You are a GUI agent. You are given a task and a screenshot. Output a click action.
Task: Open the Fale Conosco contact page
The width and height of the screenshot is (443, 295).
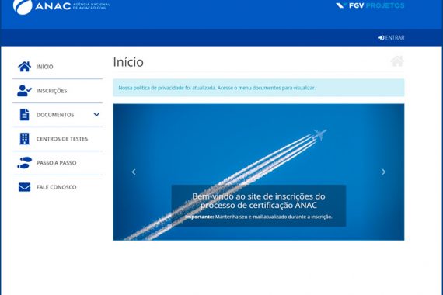tap(56, 187)
